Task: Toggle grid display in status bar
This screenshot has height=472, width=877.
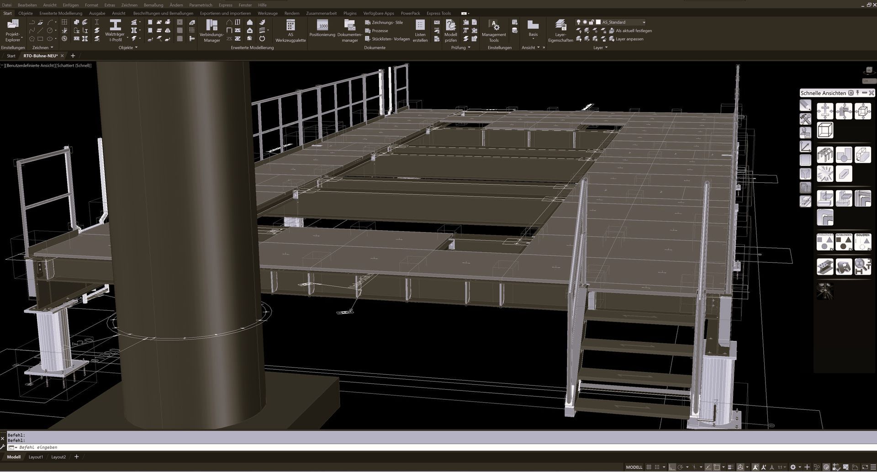Action: (649, 467)
